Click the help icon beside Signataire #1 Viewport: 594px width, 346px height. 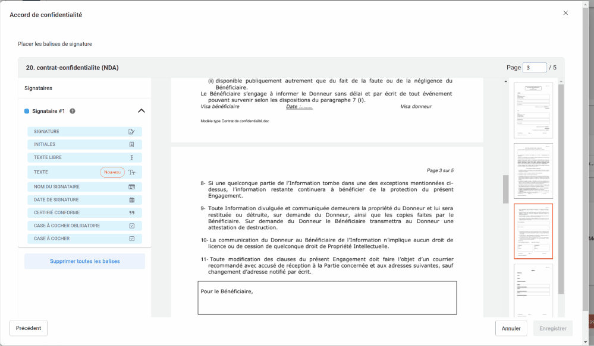(x=73, y=111)
